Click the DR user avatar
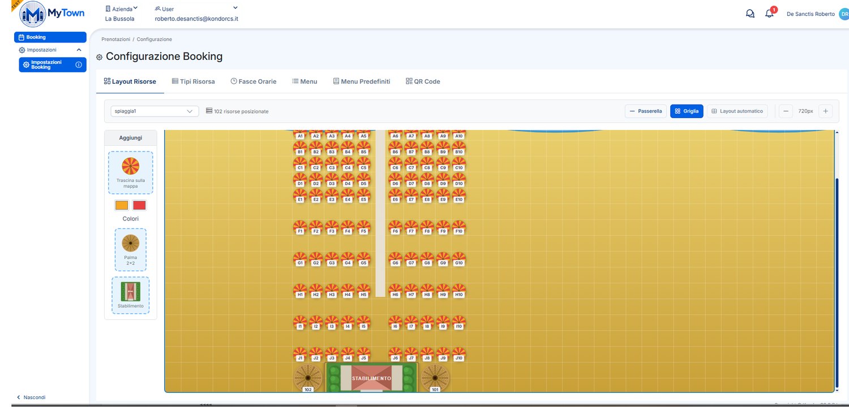This screenshot has width=849, height=407. (x=844, y=14)
